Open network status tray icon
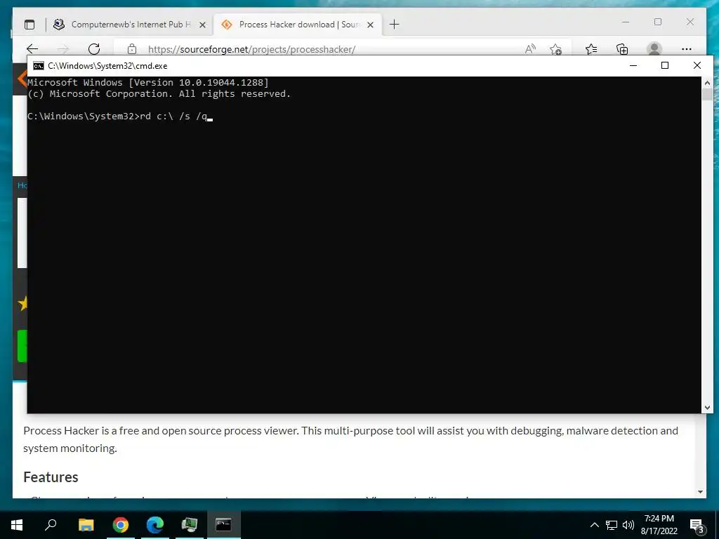 (x=612, y=525)
